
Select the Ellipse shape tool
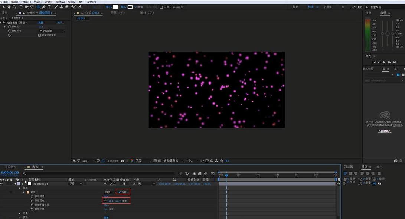coord(39,7)
